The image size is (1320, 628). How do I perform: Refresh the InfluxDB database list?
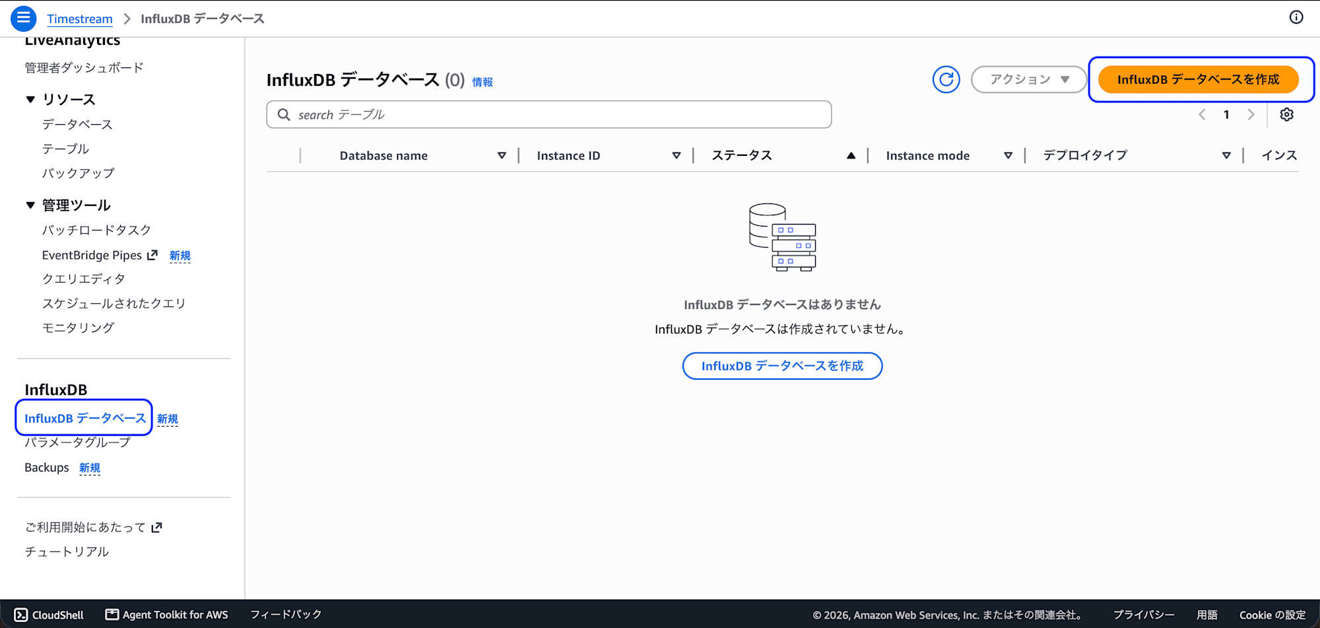[946, 80]
